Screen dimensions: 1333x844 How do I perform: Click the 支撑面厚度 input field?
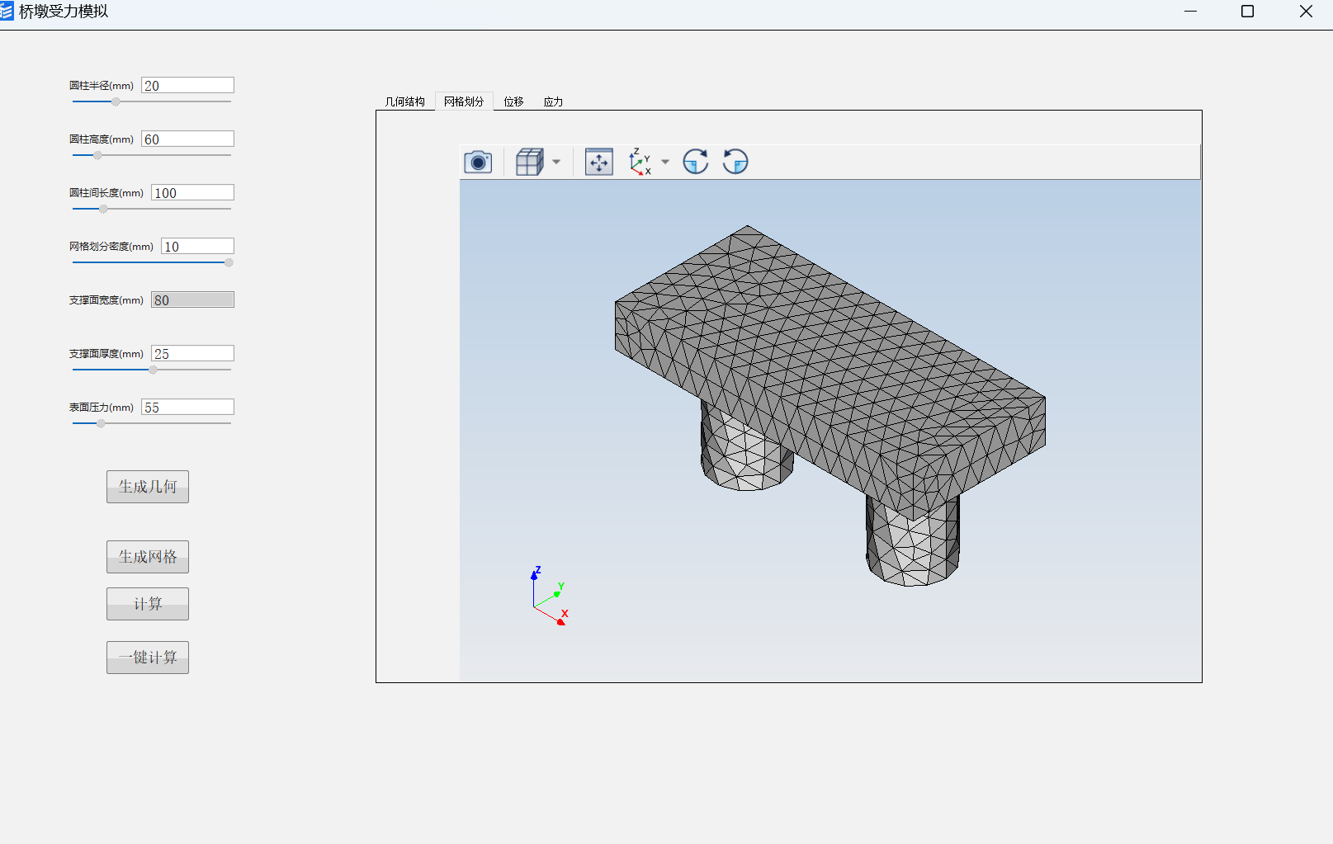(x=192, y=353)
